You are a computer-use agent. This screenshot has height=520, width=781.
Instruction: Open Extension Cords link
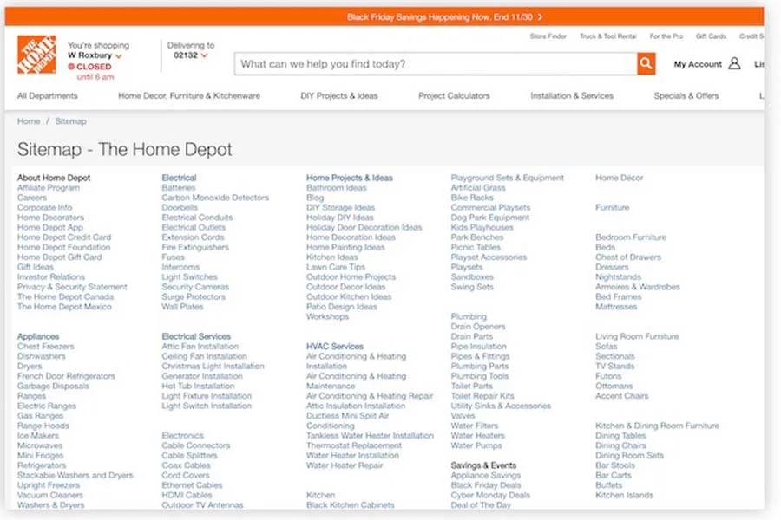pos(193,237)
